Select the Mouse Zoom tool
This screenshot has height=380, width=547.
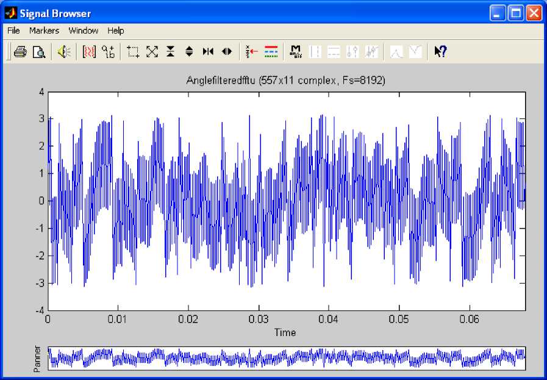(134, 52)
